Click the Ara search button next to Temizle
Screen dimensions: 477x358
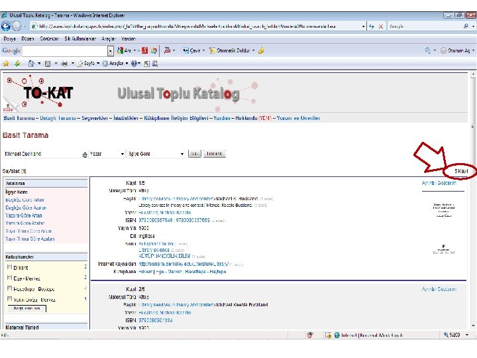[x=195, y=154]
